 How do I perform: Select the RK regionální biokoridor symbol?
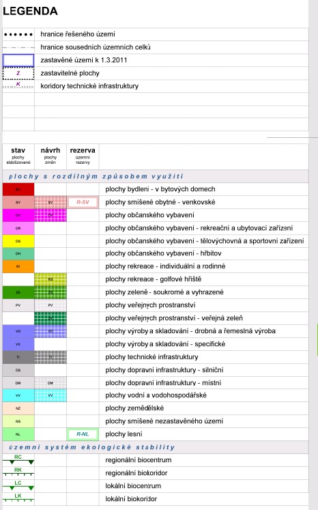click(18, 472)
